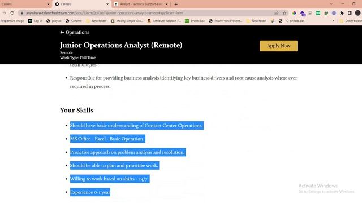Image resolution: width=362 pixels, height=203 pixels.
Task: Open the first New folder bookmark folder
Action: click(96, 21)
